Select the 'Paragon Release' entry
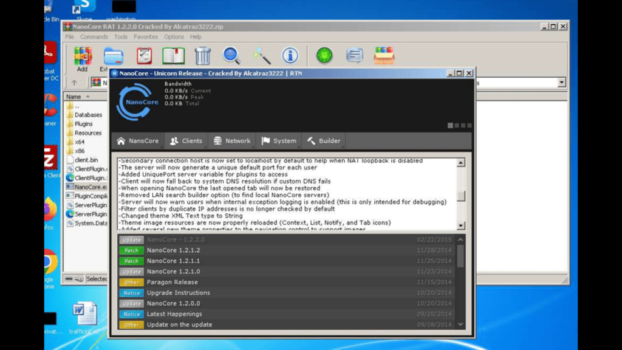 pos(287,282)
